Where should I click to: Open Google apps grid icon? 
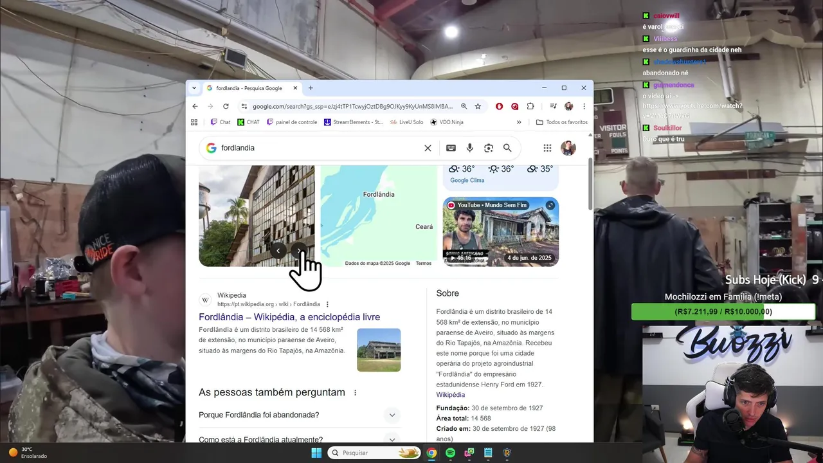click(547, 148)
